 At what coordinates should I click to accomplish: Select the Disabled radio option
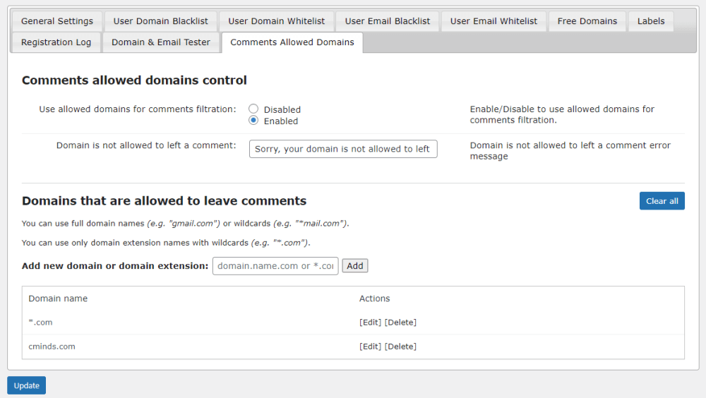(x=253, y=109)
